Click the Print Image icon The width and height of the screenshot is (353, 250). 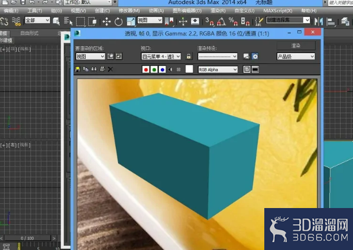click(x=102, y=69)
